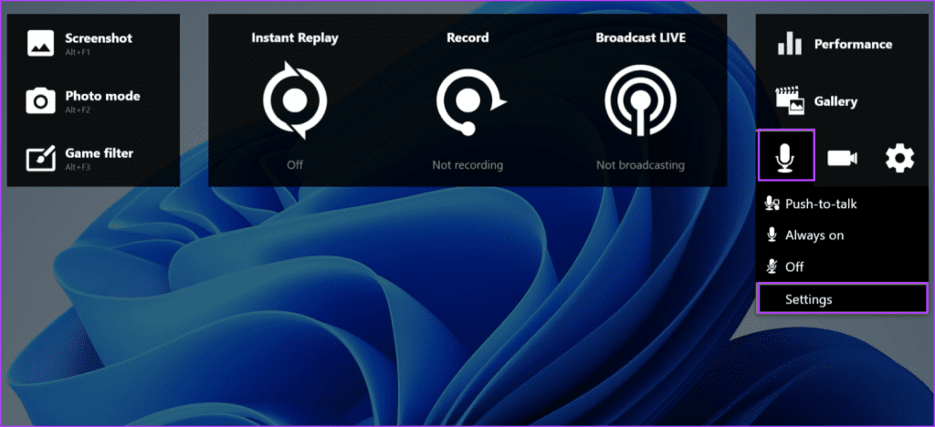Click the Gallery label
This screenshot has height=427, width=935.
point(836,102)
